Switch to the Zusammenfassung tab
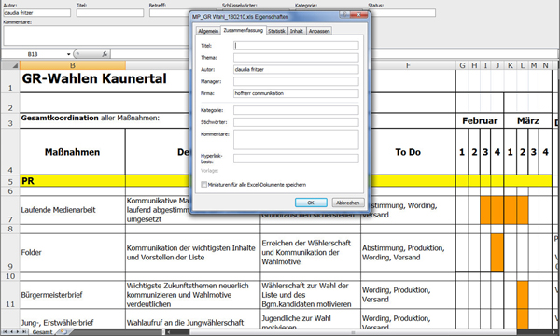This screenshot has height=336, width=560. tap(243, 31)
